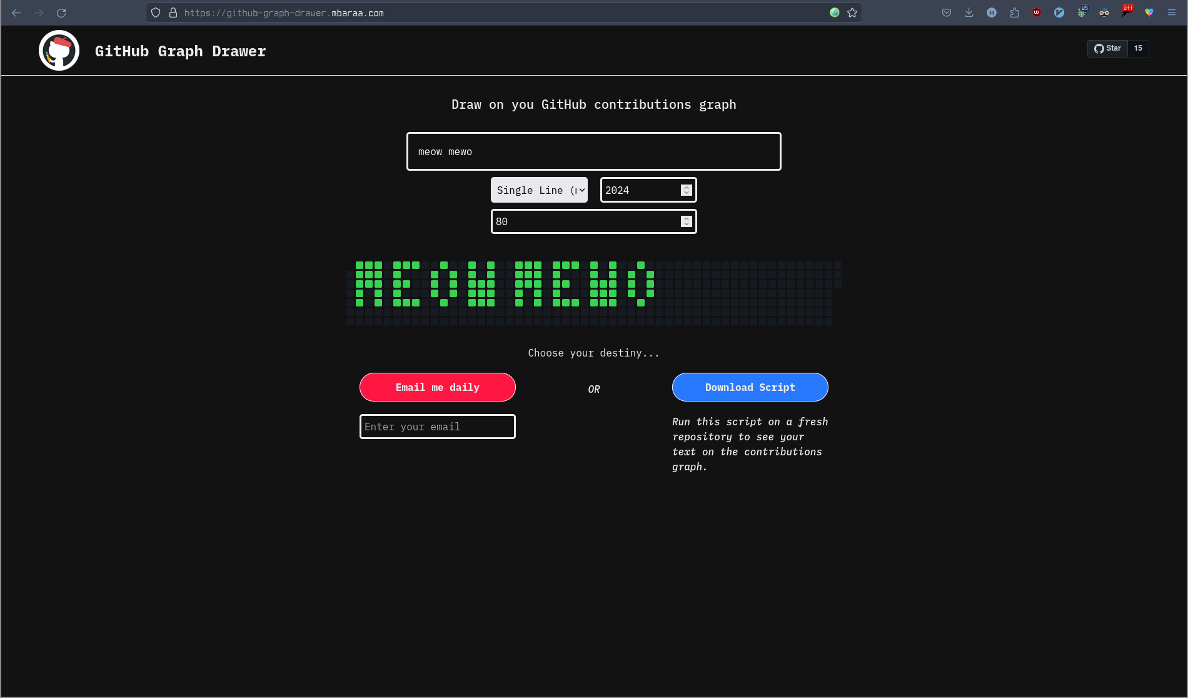Open the extensions puzzle-piece icon

point(1014,13)
